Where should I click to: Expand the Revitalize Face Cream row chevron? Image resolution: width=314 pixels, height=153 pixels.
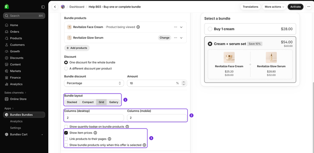click(181, 27)
